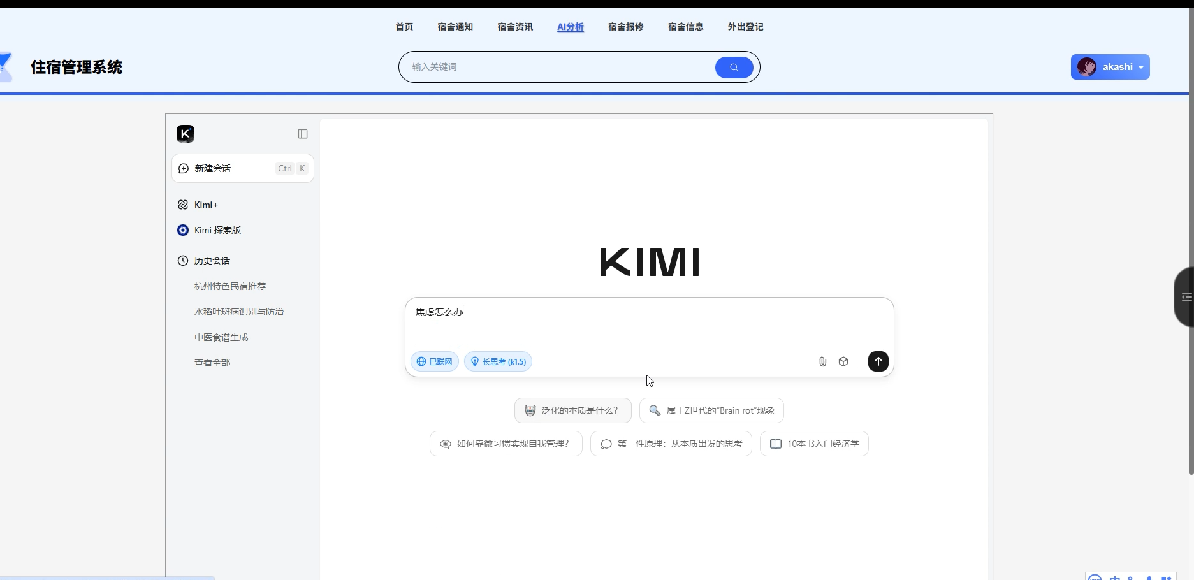Screen dimensions: 1194x580
Task: Open Kimi 探索版 entry
Action: click(x=217, y=230)
